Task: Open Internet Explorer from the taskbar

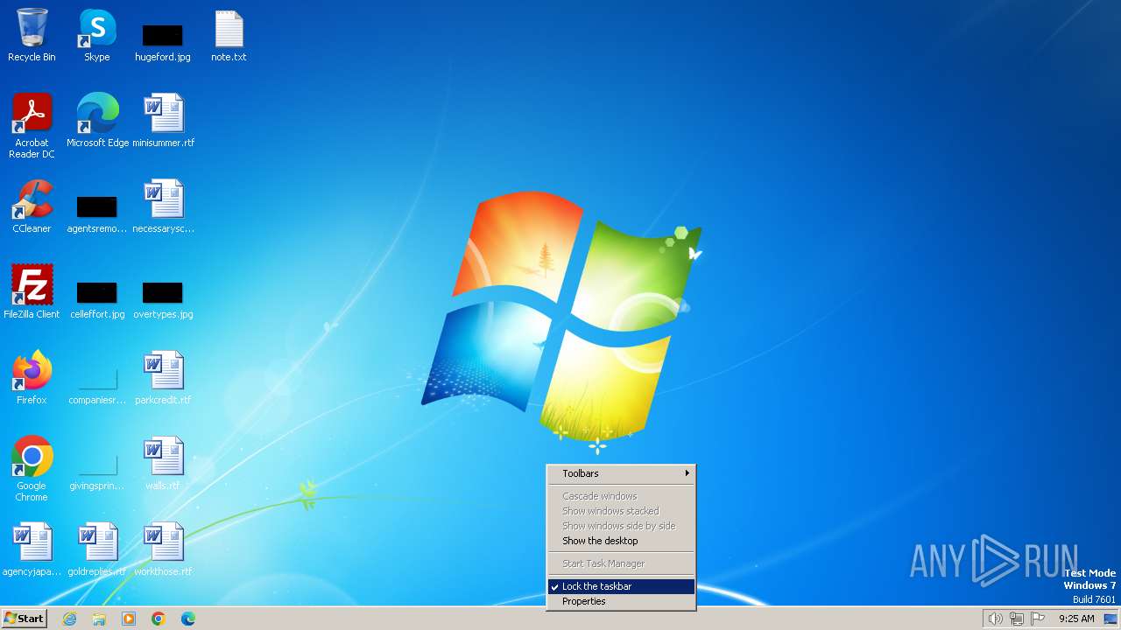Action: [69, 619]
